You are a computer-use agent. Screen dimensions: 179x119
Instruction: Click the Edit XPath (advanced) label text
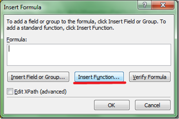40,91
